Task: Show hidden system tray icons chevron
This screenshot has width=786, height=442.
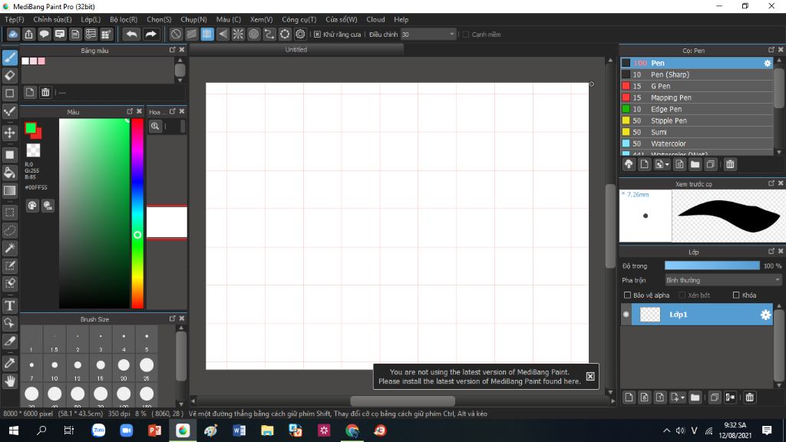Action: [x=666, y=430]
